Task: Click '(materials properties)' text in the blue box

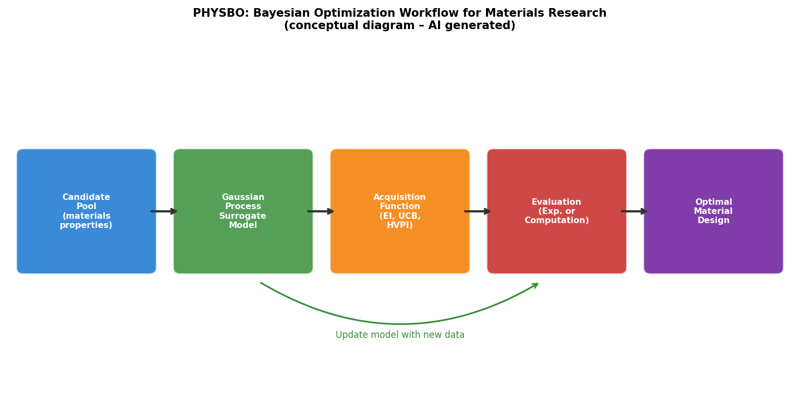Action: [x=86, y=221]
